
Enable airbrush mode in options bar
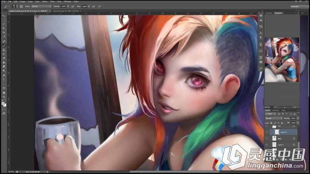pyautogui.click(x=93, y=6)
